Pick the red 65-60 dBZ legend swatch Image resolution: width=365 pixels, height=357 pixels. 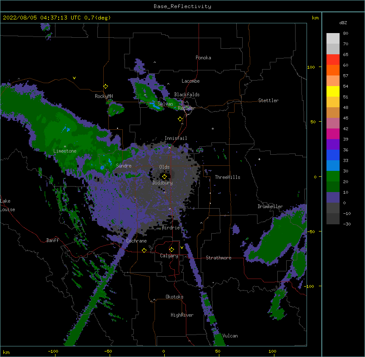click(333, 59)
